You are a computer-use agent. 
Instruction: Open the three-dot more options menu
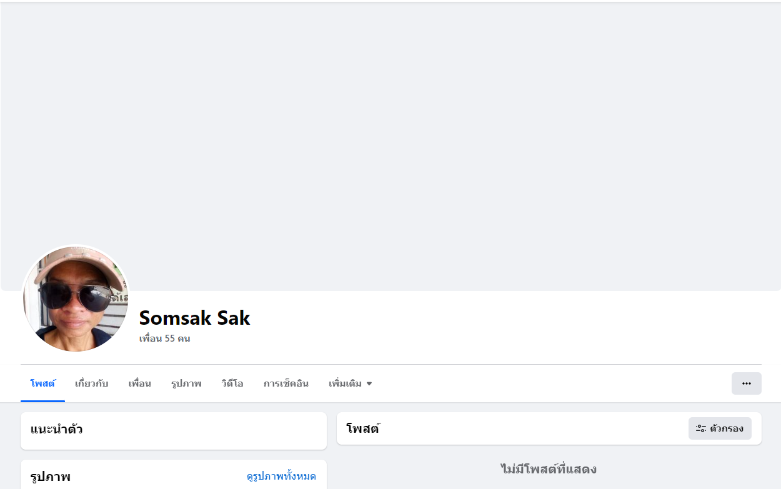click(x=746, y=383)
